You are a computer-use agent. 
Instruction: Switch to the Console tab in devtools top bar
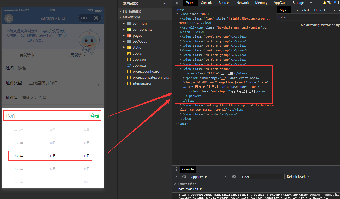click(x=207, y=3)
